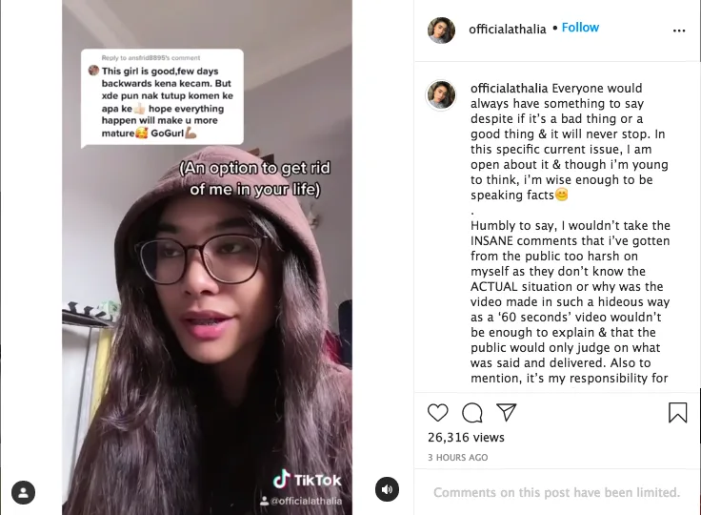Click the limited comments notice field
The height and width of the screenshot is (515, 701).
[556, 492]
